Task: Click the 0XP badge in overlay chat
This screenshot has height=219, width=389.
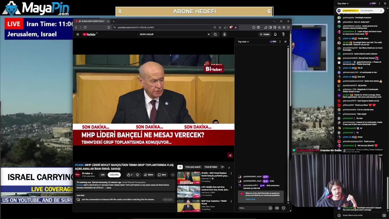Action: (x=373, y=3)
